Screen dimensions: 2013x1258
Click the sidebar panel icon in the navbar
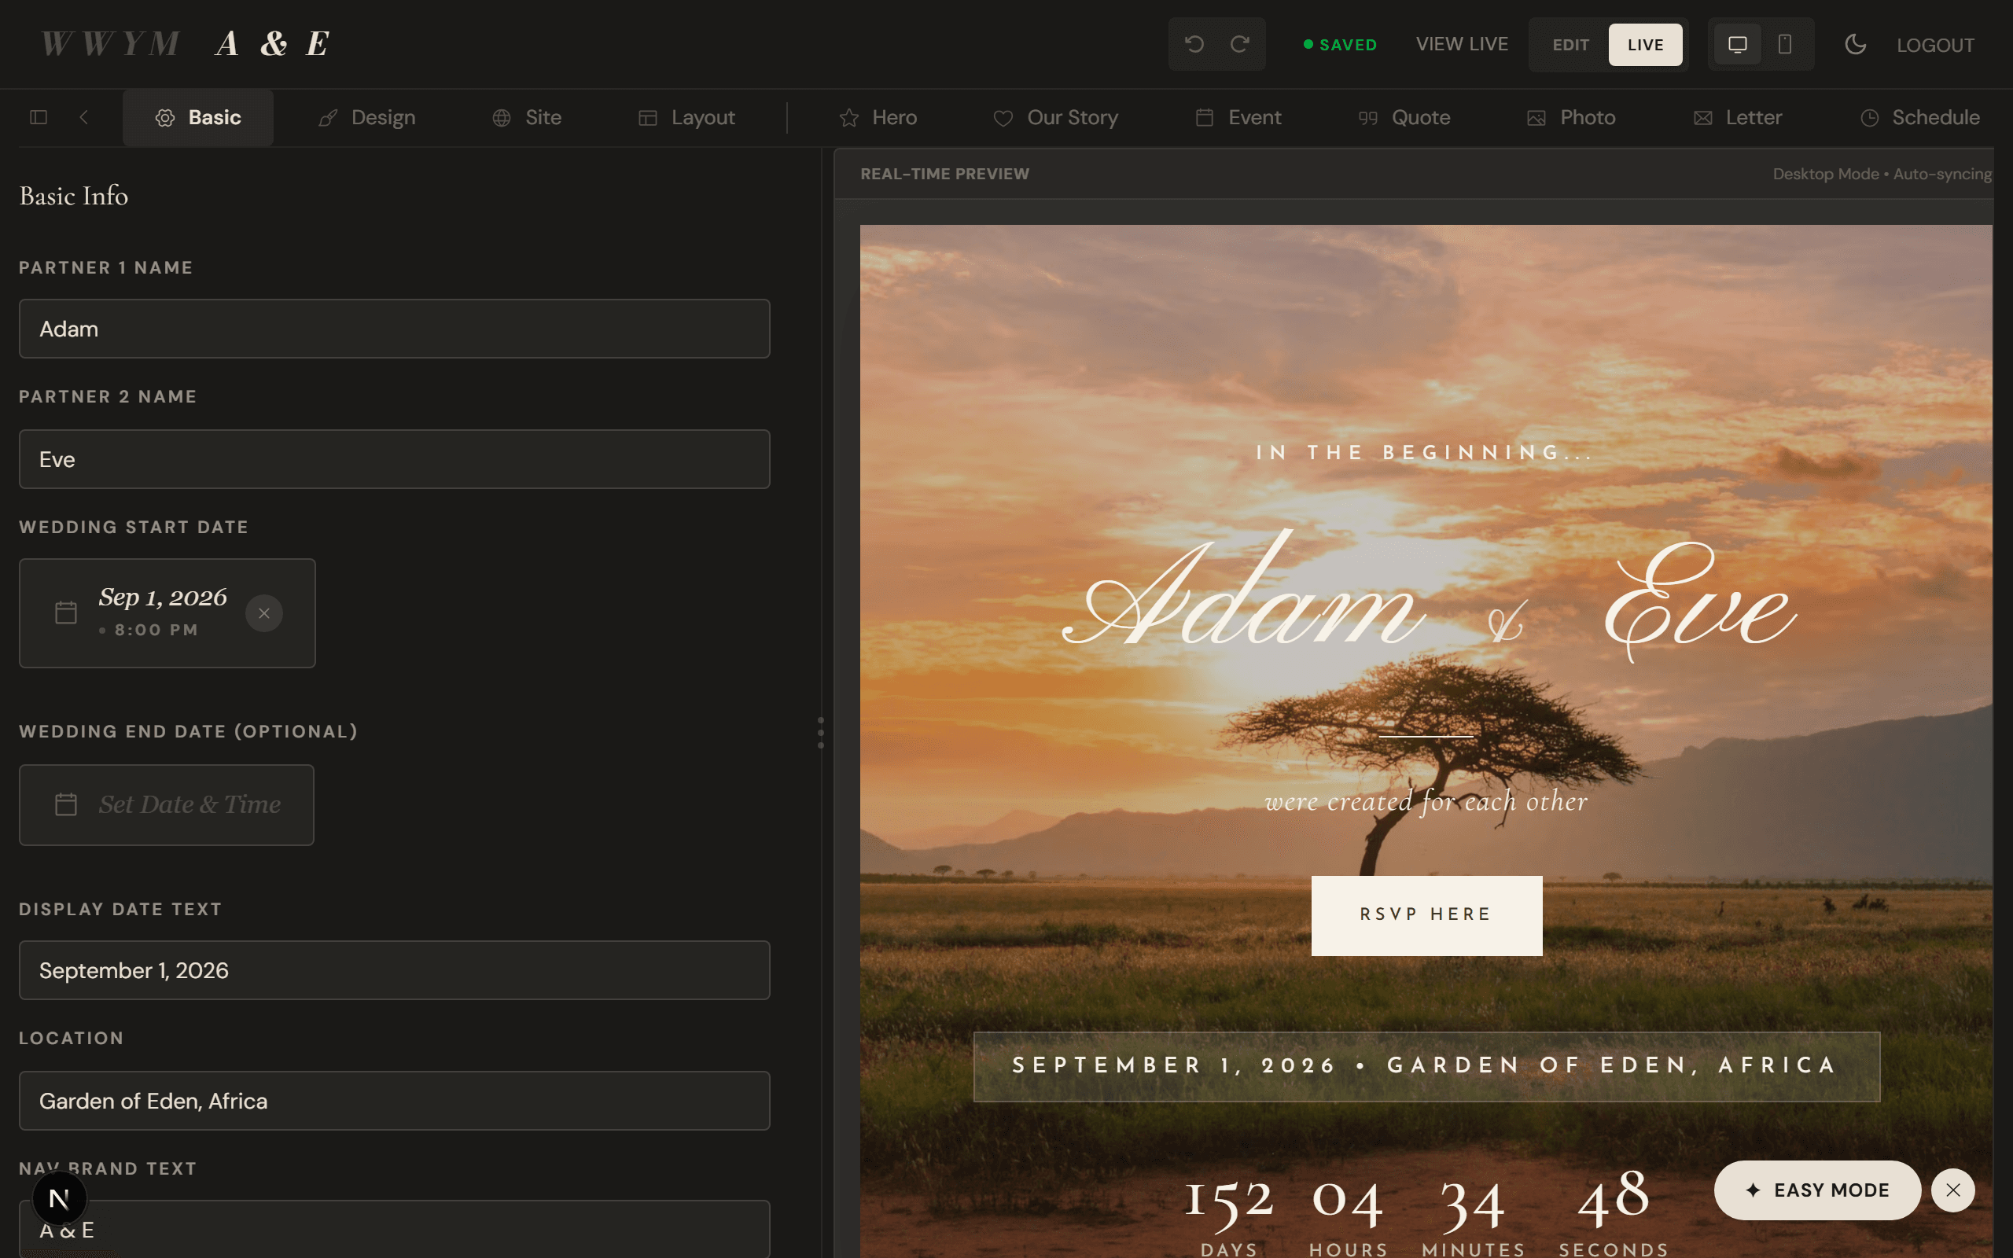click(39, 117)
